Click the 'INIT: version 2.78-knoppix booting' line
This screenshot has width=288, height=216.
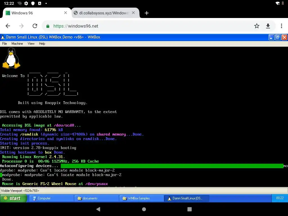(x=38, y=148)
